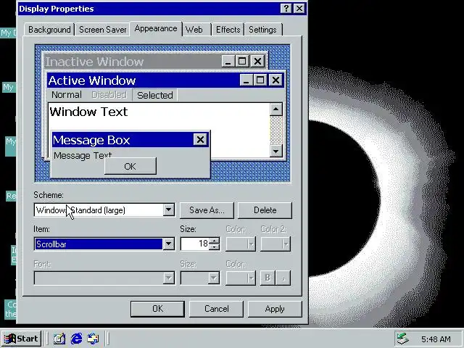Increase item size with up spinner
464x348 pixels.
tap(215, 240)
